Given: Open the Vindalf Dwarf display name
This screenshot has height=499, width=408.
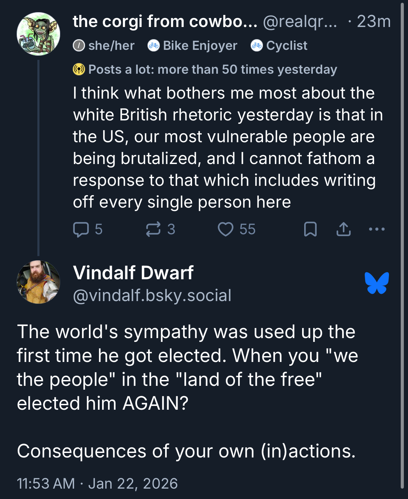Looking at the screenshot, I should tap(133, 273).
